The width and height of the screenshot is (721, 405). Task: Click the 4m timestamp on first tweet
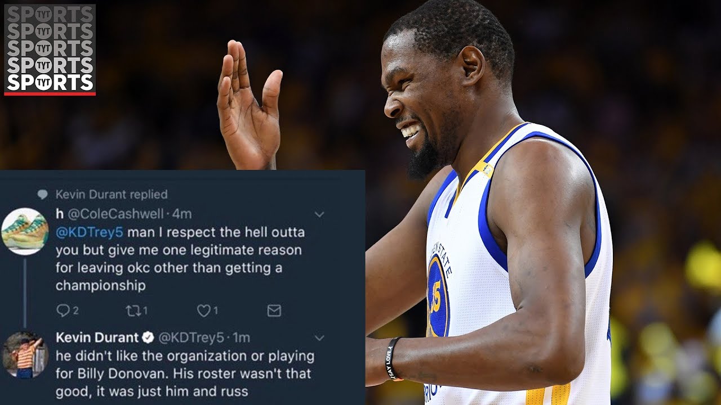(182, 214)
